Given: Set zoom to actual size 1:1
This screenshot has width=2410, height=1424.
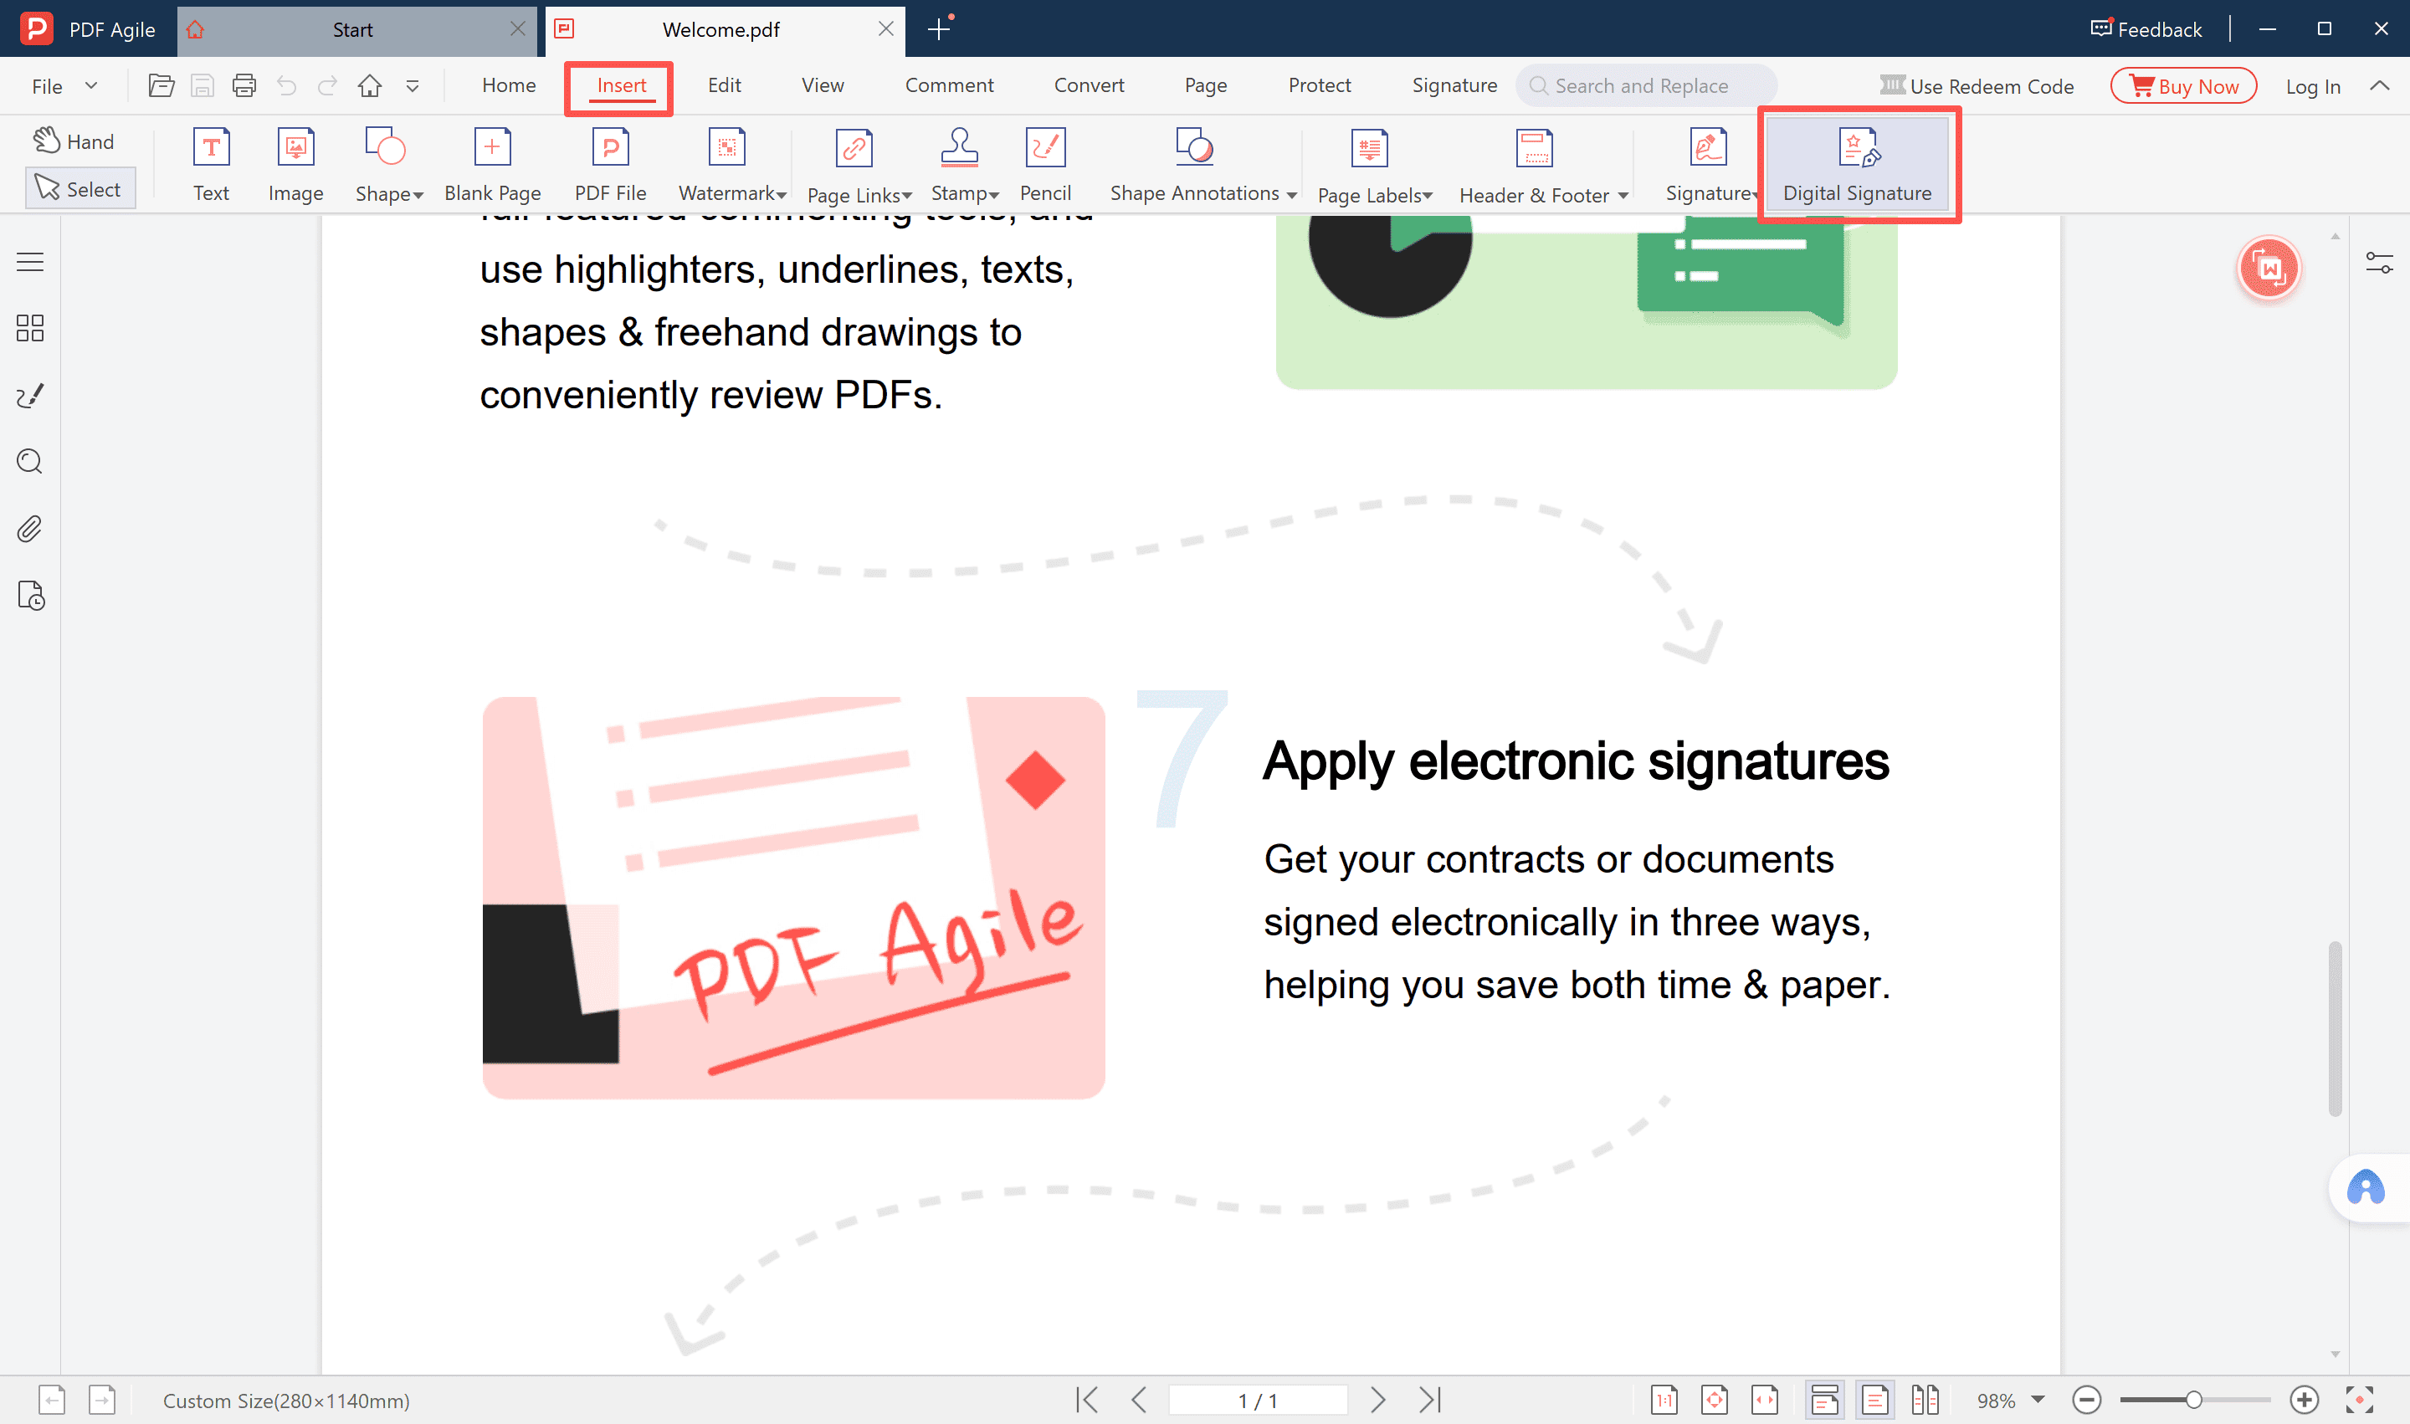Looking at the screenshot, I should 1664,1400.
